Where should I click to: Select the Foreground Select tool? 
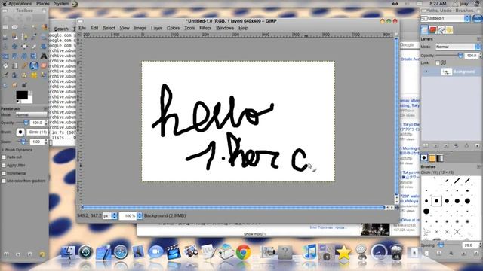tap(14, 37)
